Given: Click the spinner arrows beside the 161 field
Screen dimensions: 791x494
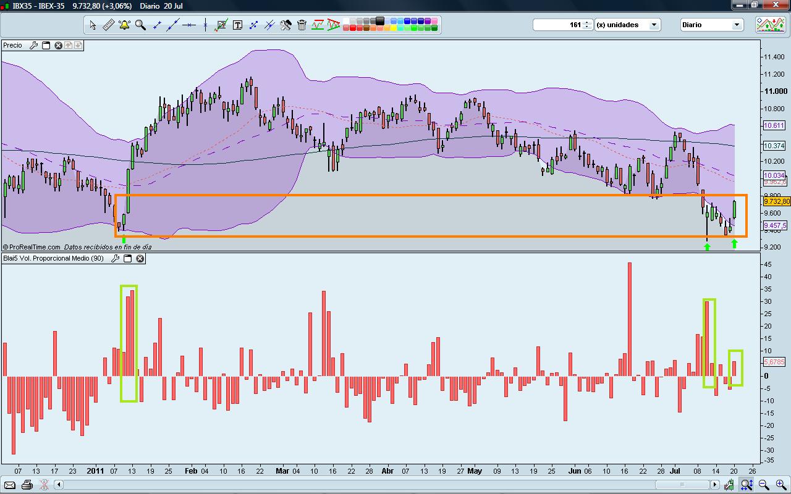Looking at the screenshot, I should [588, 25].
